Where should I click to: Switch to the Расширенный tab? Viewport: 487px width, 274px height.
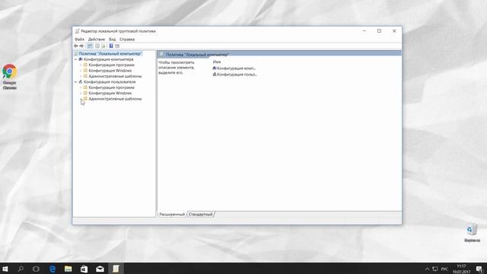click(172, 215)
